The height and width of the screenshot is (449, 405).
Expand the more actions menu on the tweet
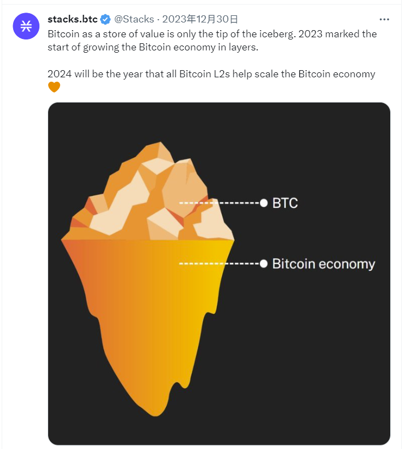(384, 18)
